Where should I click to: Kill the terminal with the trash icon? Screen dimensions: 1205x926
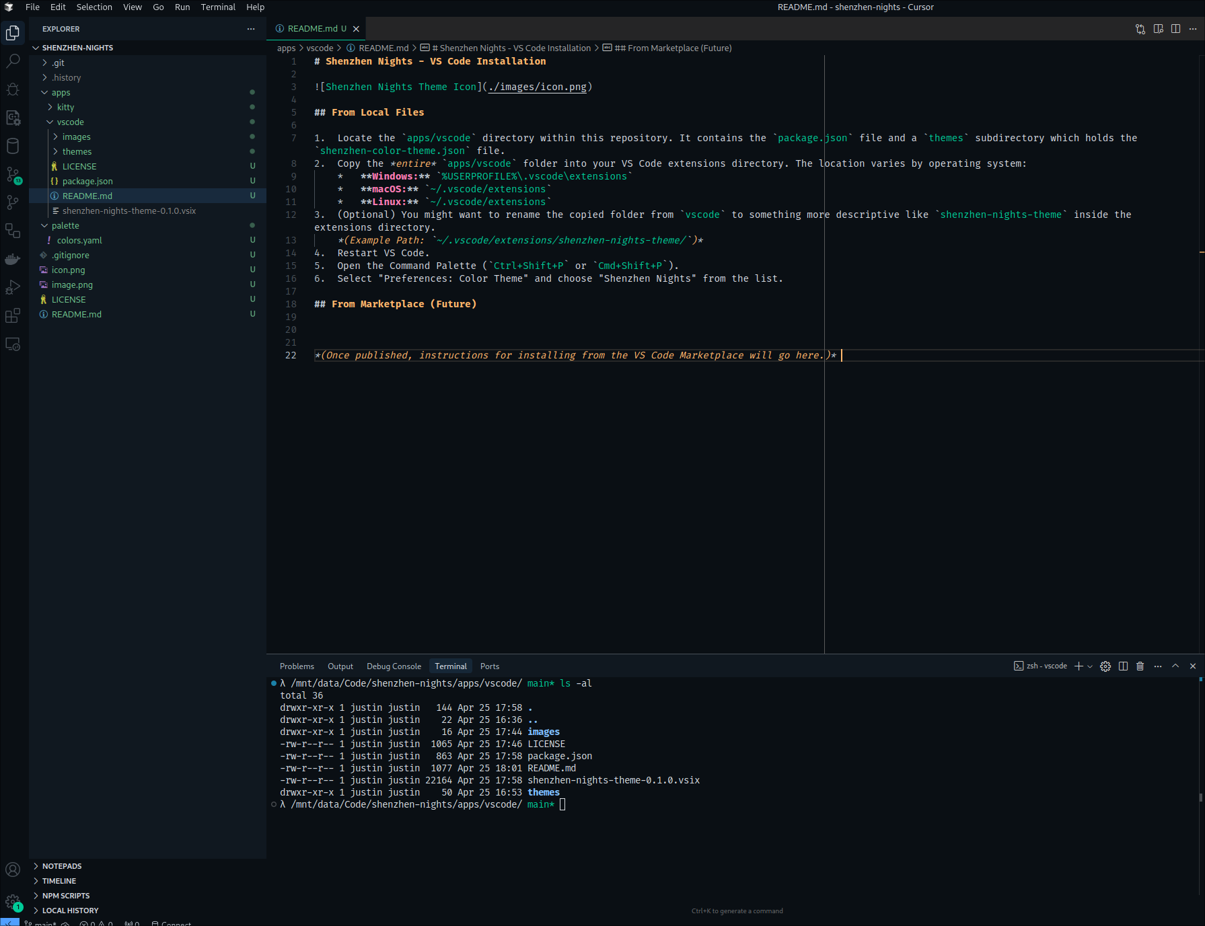click(1140, 666)
